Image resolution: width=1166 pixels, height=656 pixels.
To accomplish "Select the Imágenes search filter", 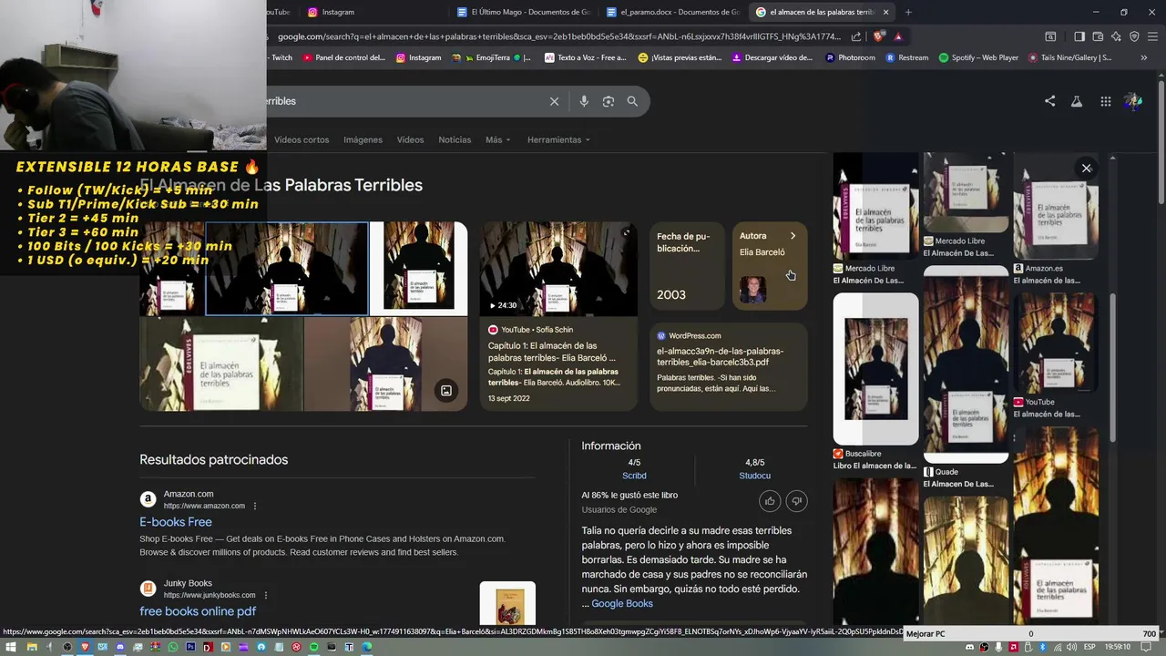I will point(363,139).
